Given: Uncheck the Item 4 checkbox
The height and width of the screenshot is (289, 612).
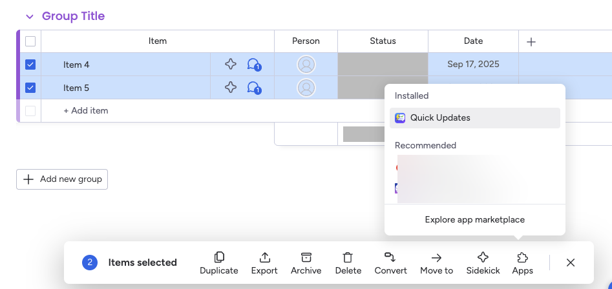Looking at the screenshot, I should coord(30,65).
